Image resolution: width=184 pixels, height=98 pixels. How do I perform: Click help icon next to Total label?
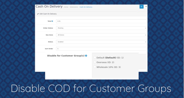(x=52, y=21)
